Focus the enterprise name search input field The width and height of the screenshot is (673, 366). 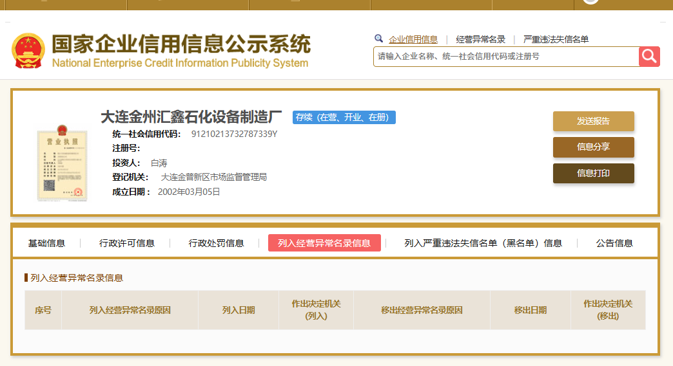click(505, 57)
